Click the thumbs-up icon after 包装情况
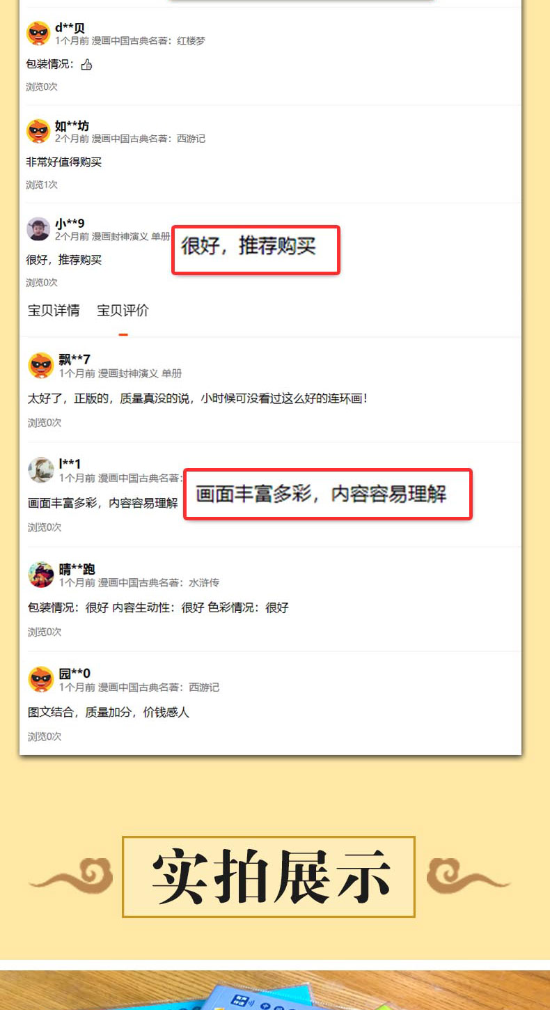 pos(87,65)
